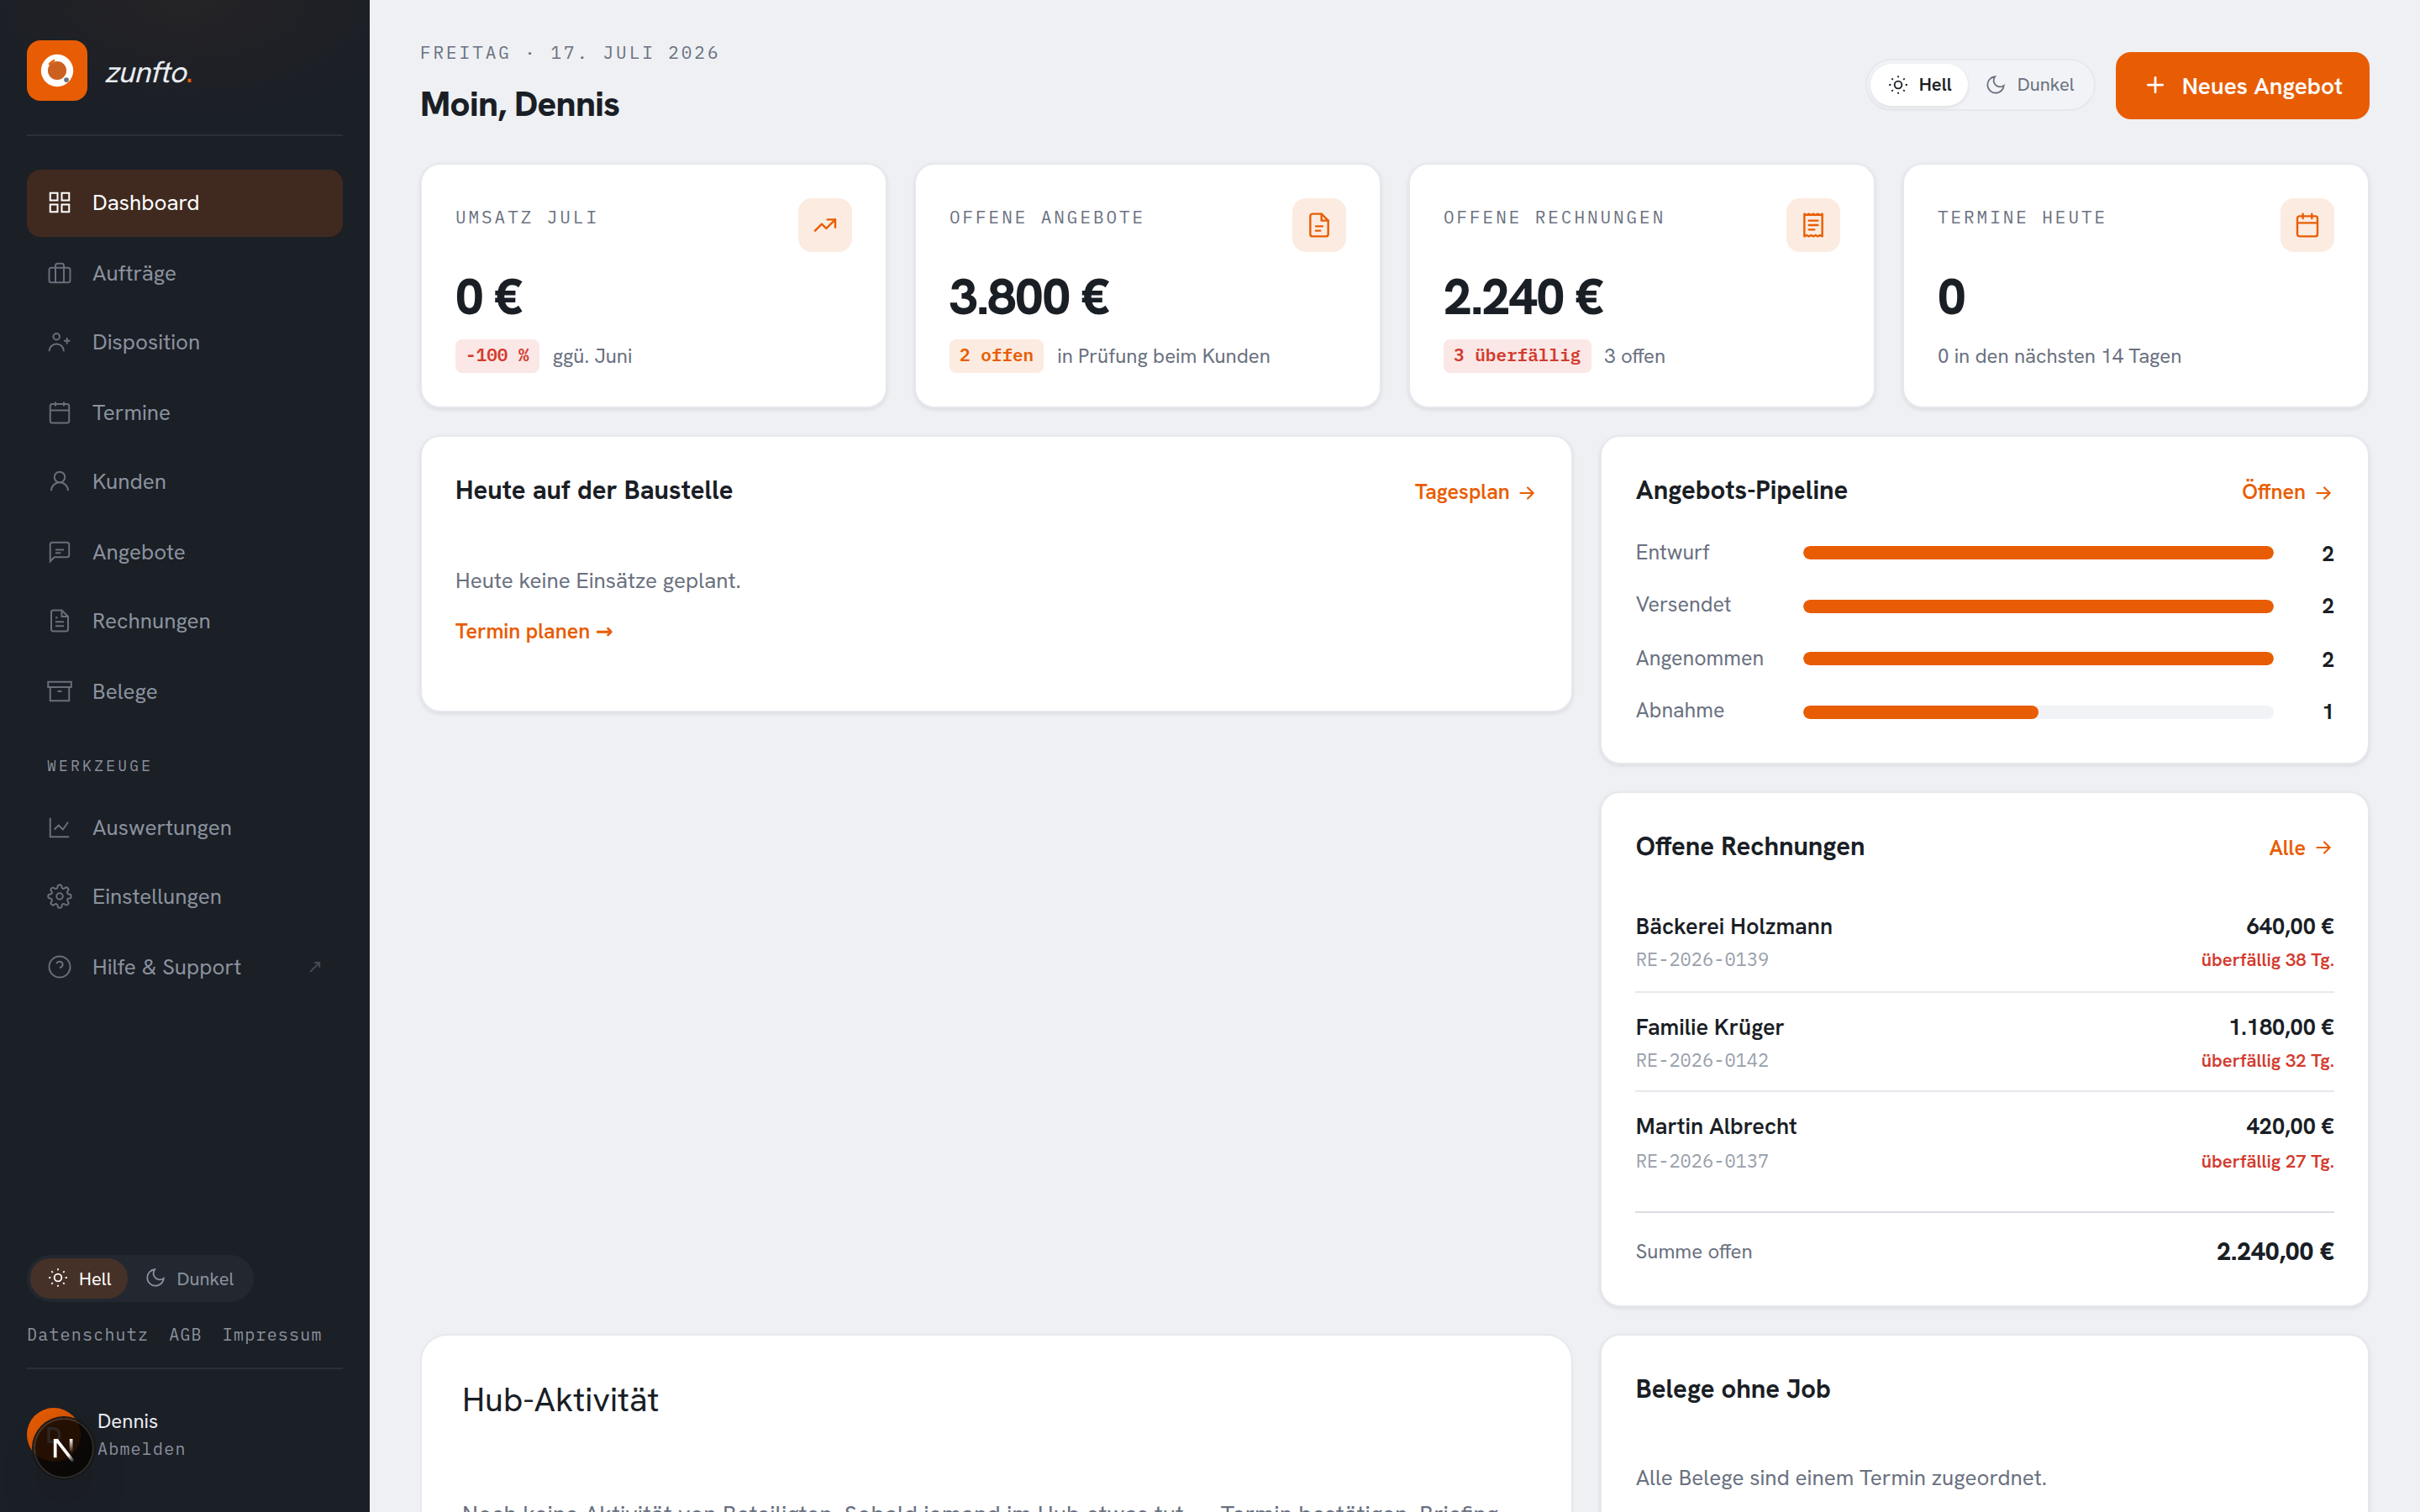
Task: Click Abmelden to log out
Action: coord(141,1449)
